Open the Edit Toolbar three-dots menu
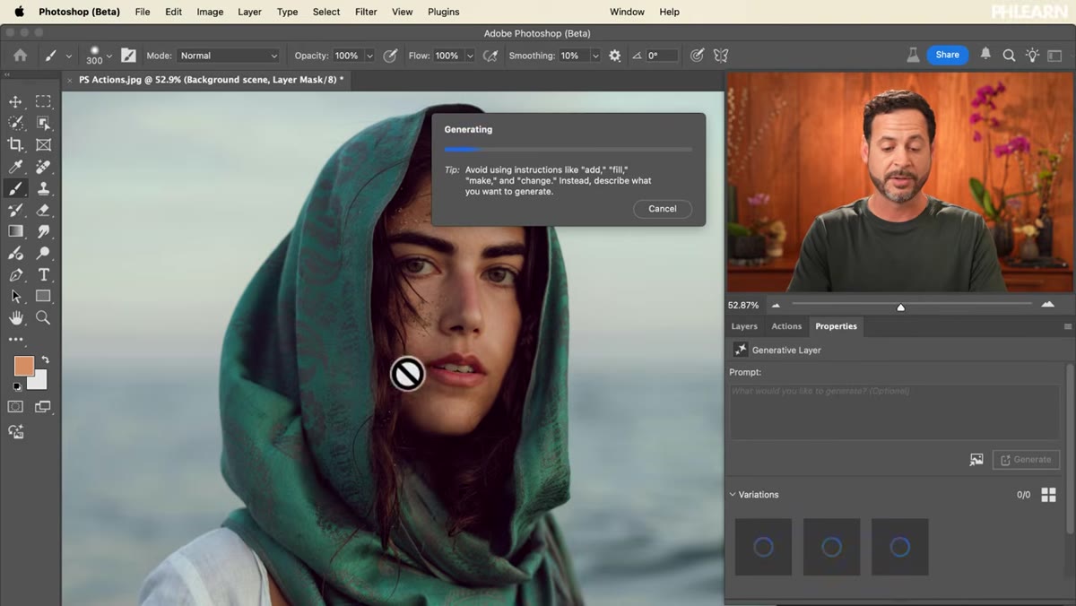This screenshot has width=1076, height=606. pyautogui.click(x=15, y=340)
